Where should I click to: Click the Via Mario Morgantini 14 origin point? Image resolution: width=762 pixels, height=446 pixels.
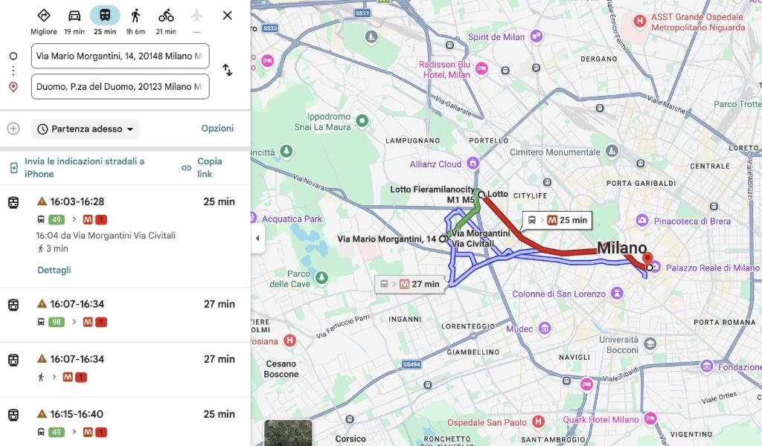coord(442,239)
